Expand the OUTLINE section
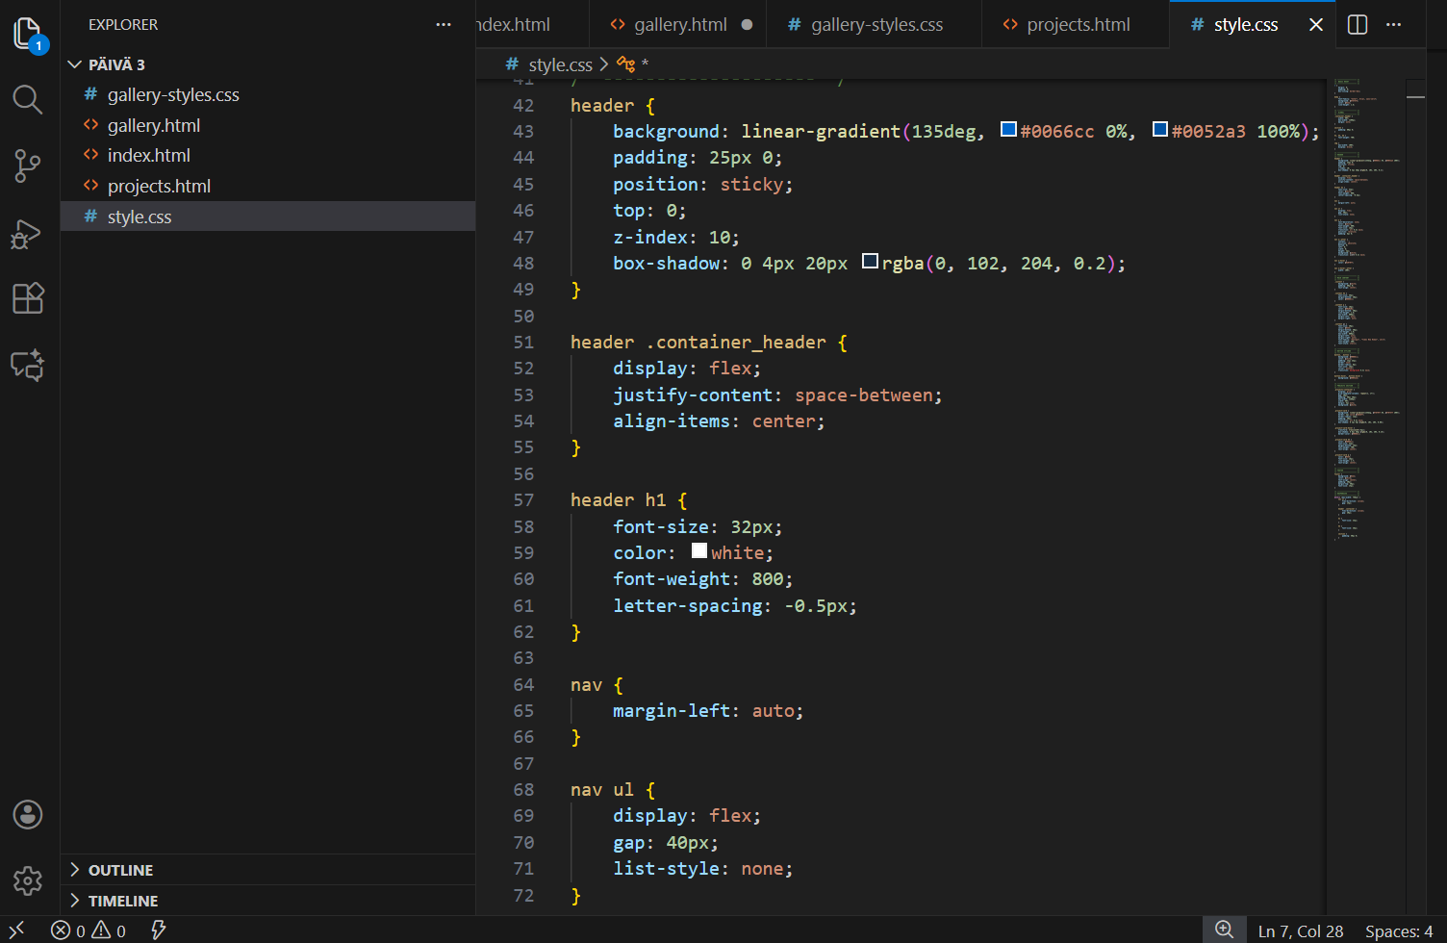Image resolution: width=1447 pixels, height=943 pixels. (119, 869)
